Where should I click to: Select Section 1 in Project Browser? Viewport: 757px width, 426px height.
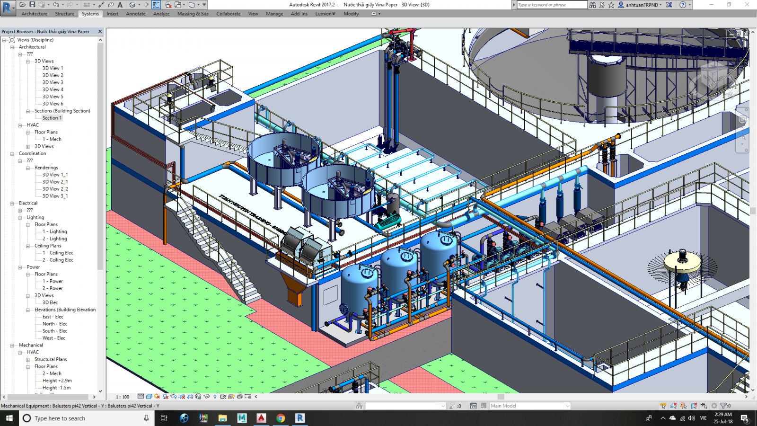click(52, 118)
